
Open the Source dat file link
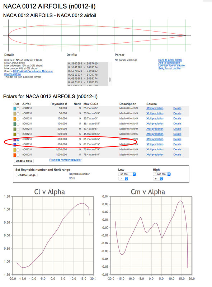(x=13, y=74)
